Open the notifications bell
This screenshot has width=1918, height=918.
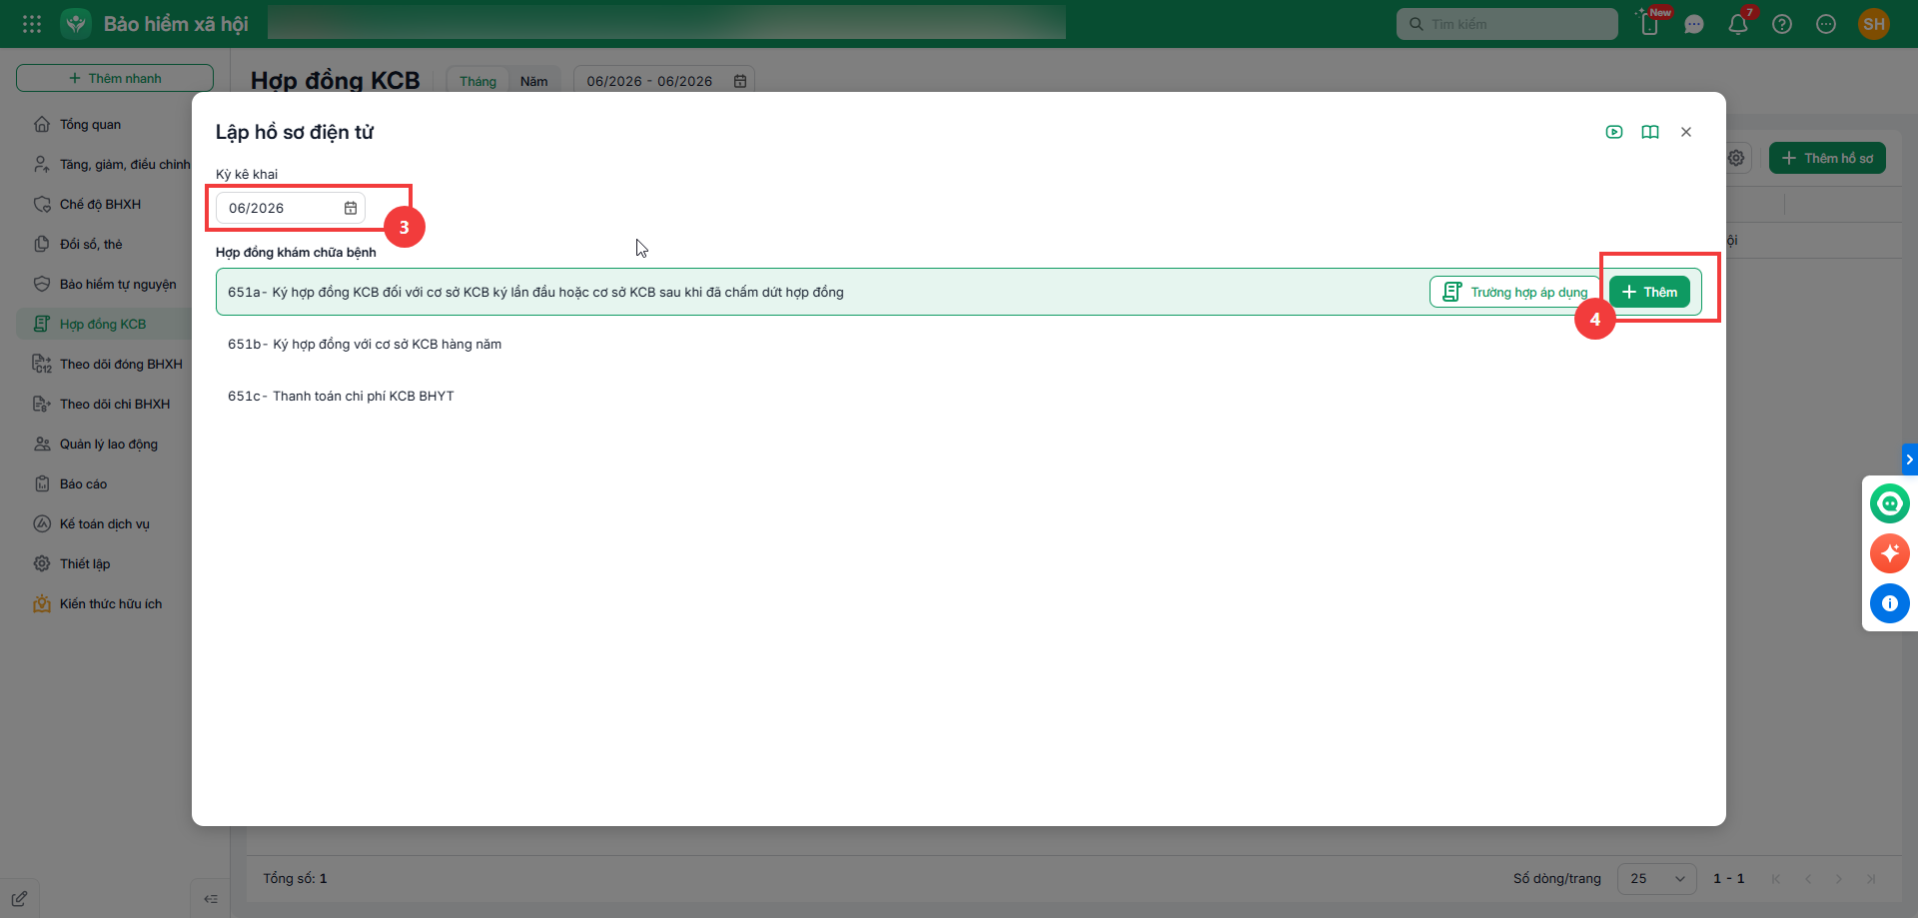tap(1738, 24)
